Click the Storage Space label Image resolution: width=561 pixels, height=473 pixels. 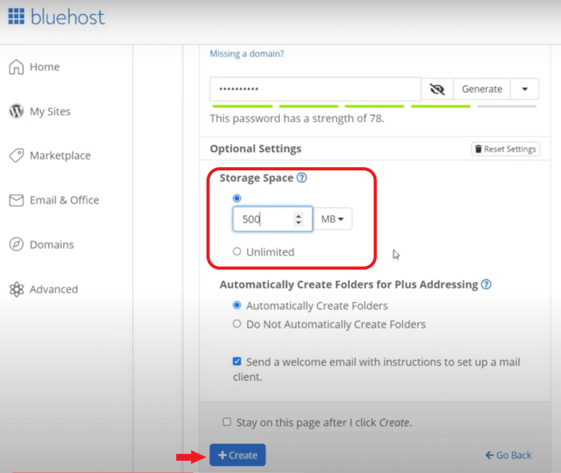pyautogui.click(x=256, y=178)
